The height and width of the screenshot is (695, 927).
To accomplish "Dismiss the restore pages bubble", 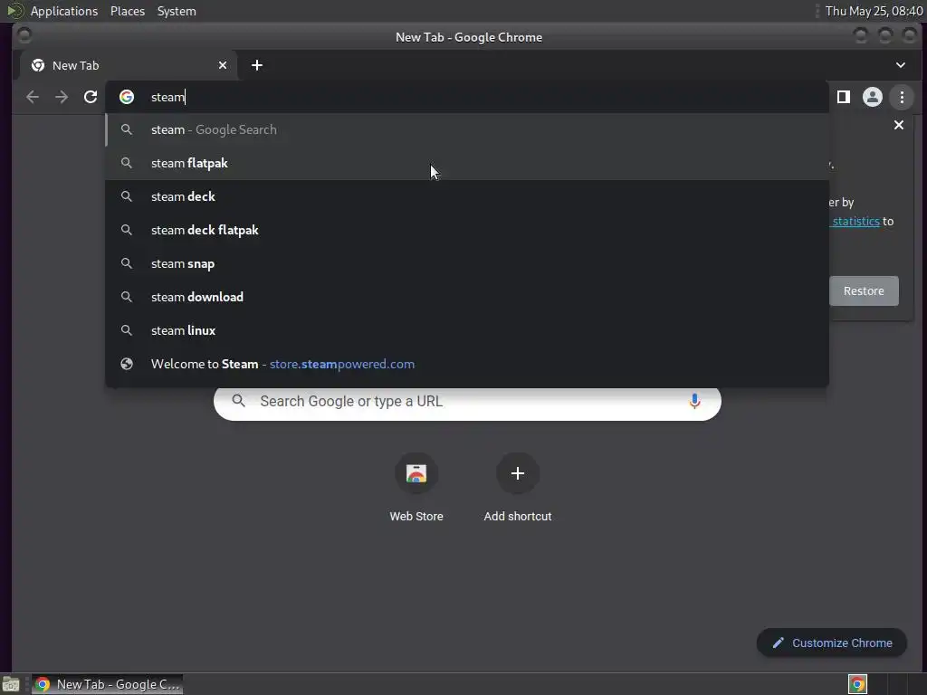I will (899, 125).
